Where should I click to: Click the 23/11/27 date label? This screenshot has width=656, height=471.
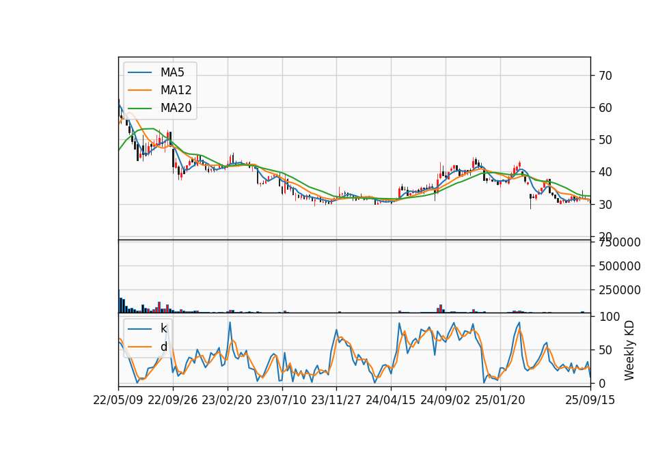[x=336, y=400]
